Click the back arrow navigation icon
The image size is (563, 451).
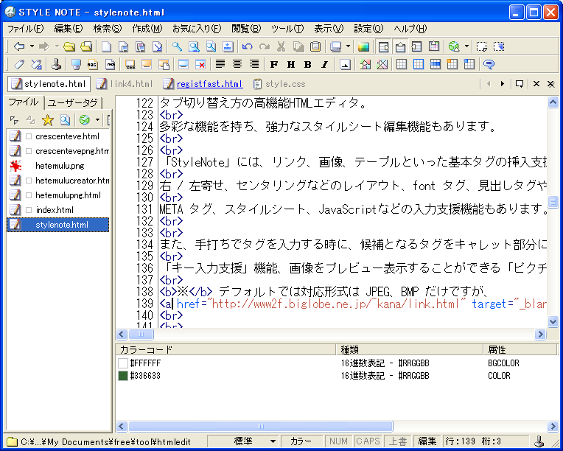click(x=19, y=46)
